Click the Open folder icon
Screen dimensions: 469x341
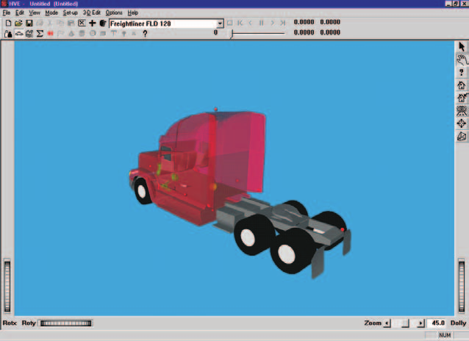18,24
